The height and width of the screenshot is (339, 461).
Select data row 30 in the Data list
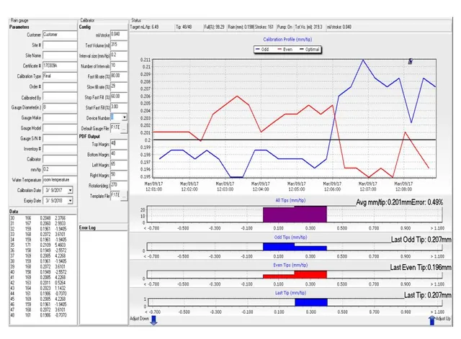(38, 218)
